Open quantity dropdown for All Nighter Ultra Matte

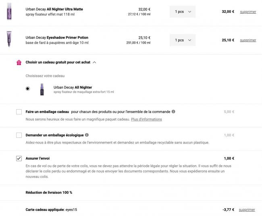click(183, 12)
